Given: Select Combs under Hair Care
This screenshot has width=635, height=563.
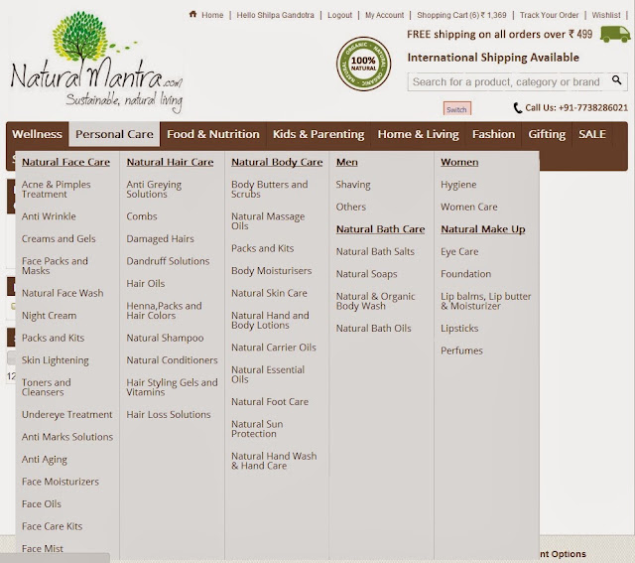Looking at the screenshot, I should (141, 216).
